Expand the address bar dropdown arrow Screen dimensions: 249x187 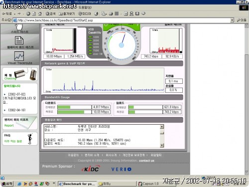pos(232,20)
